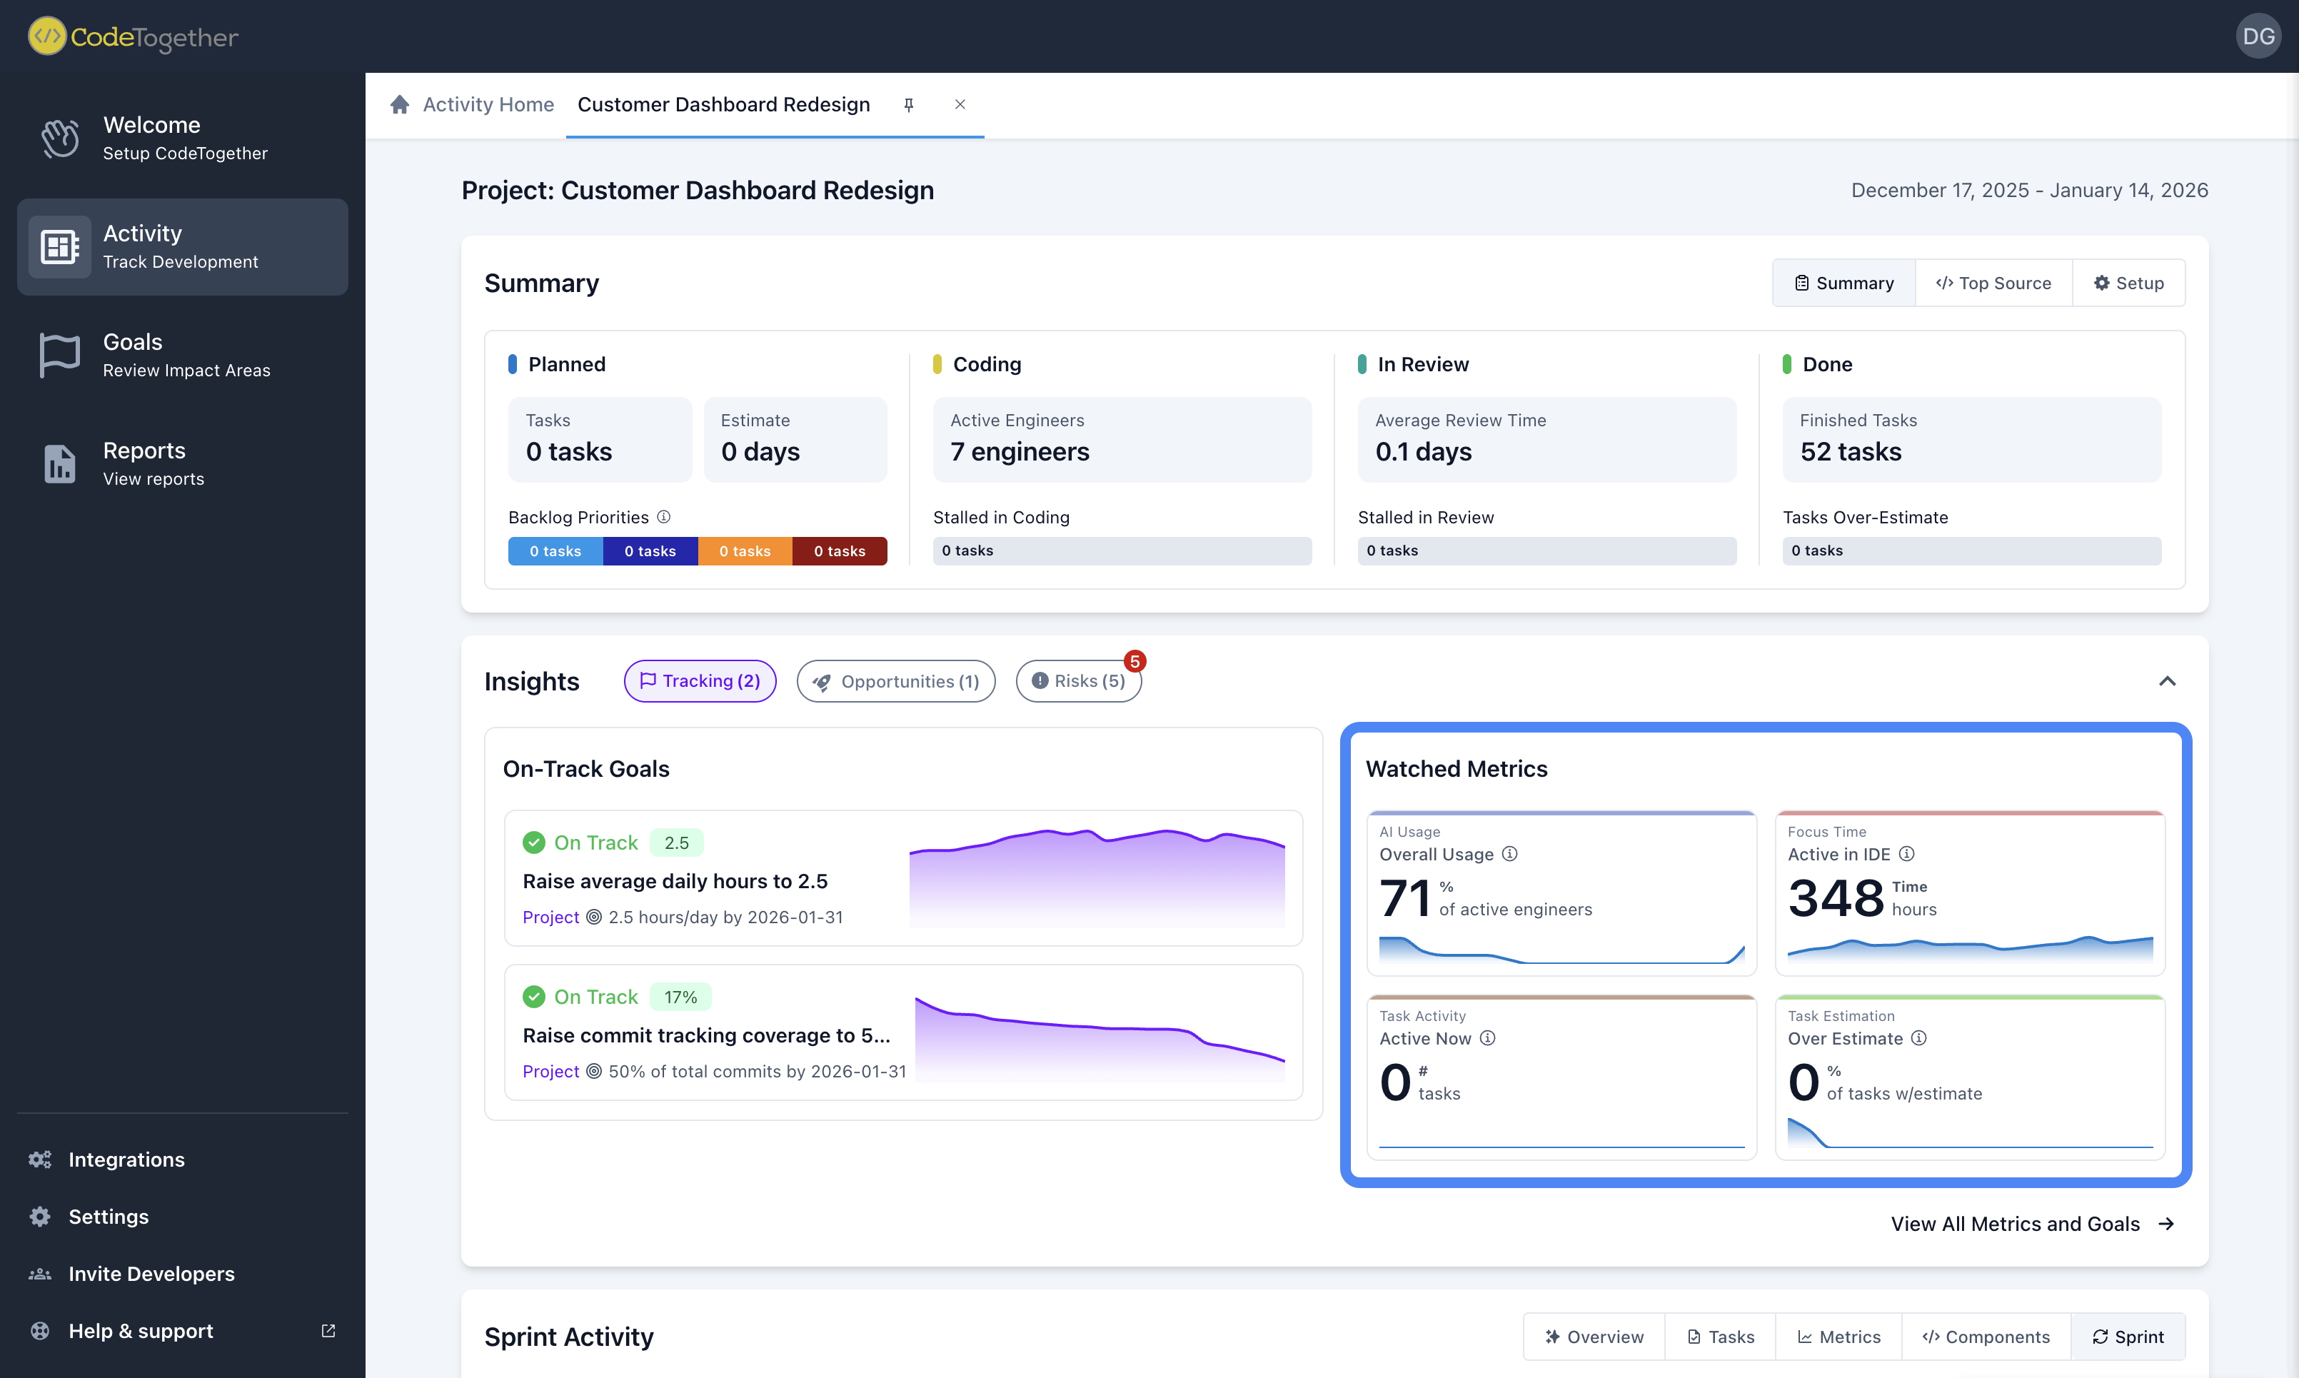Pin the Customer Dashboard Redesign tab
2299x1378 pixels.
click(908, 104)
